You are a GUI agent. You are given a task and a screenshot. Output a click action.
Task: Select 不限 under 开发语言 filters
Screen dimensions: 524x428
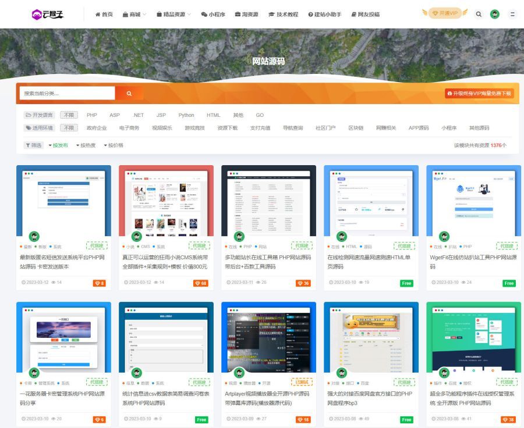click(x=69, y=115)
